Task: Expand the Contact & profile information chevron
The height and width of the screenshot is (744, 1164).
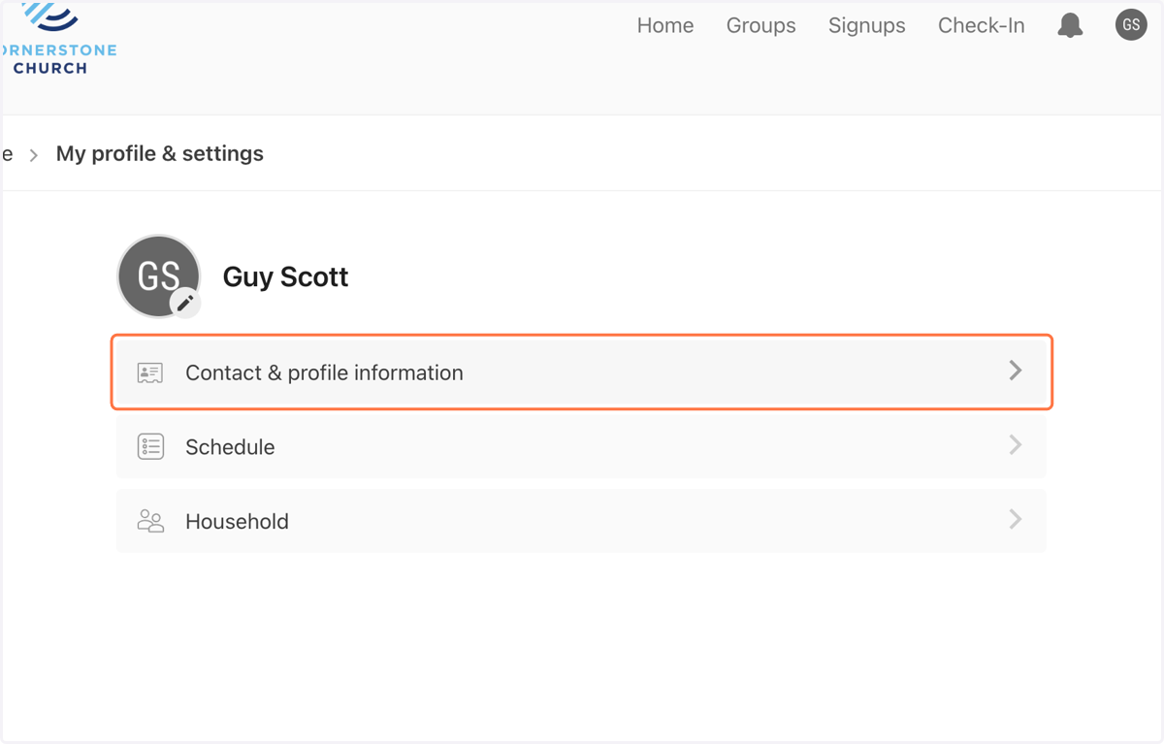Action: coord(1016,371)
